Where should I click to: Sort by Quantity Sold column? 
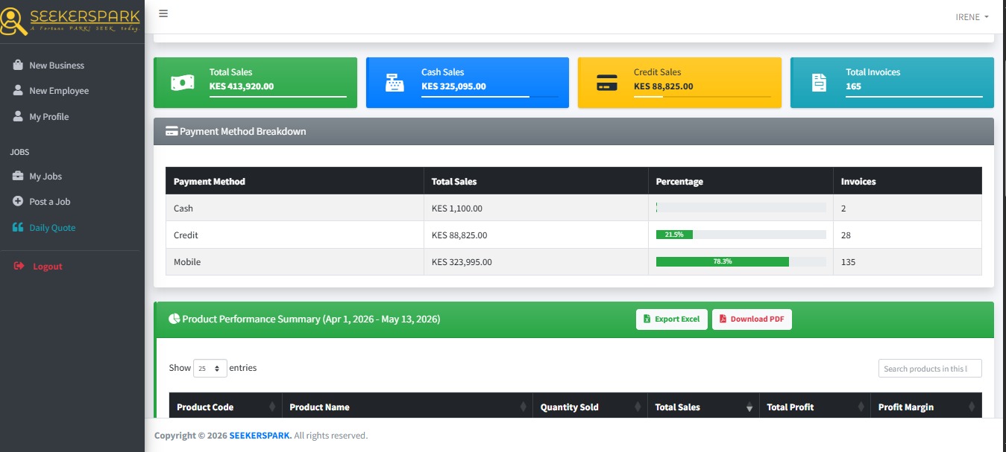[x=590, y=407]
